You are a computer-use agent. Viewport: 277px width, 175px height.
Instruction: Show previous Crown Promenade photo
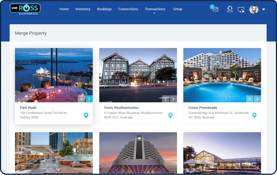250,99
